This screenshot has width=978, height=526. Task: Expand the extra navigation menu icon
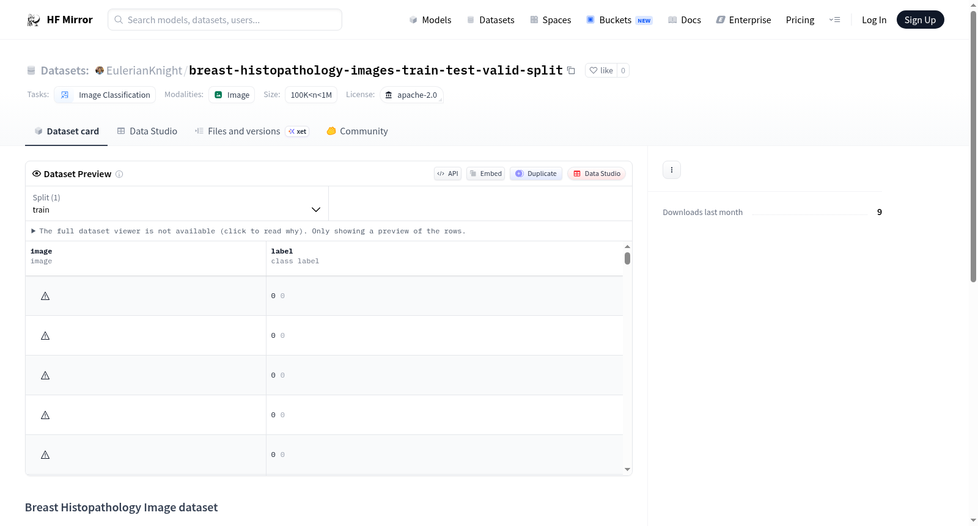point(834,20)
